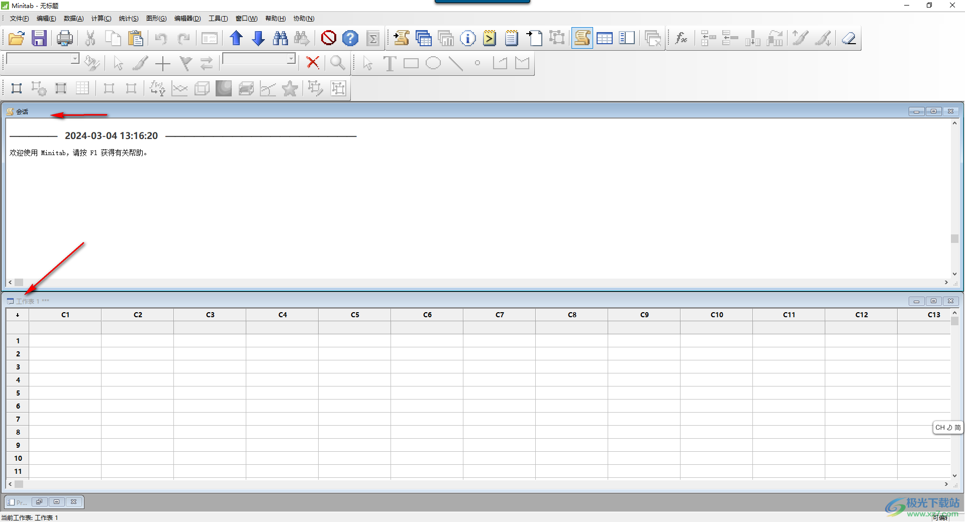
Task: Select the Line drawing tool
Action: 456,63
